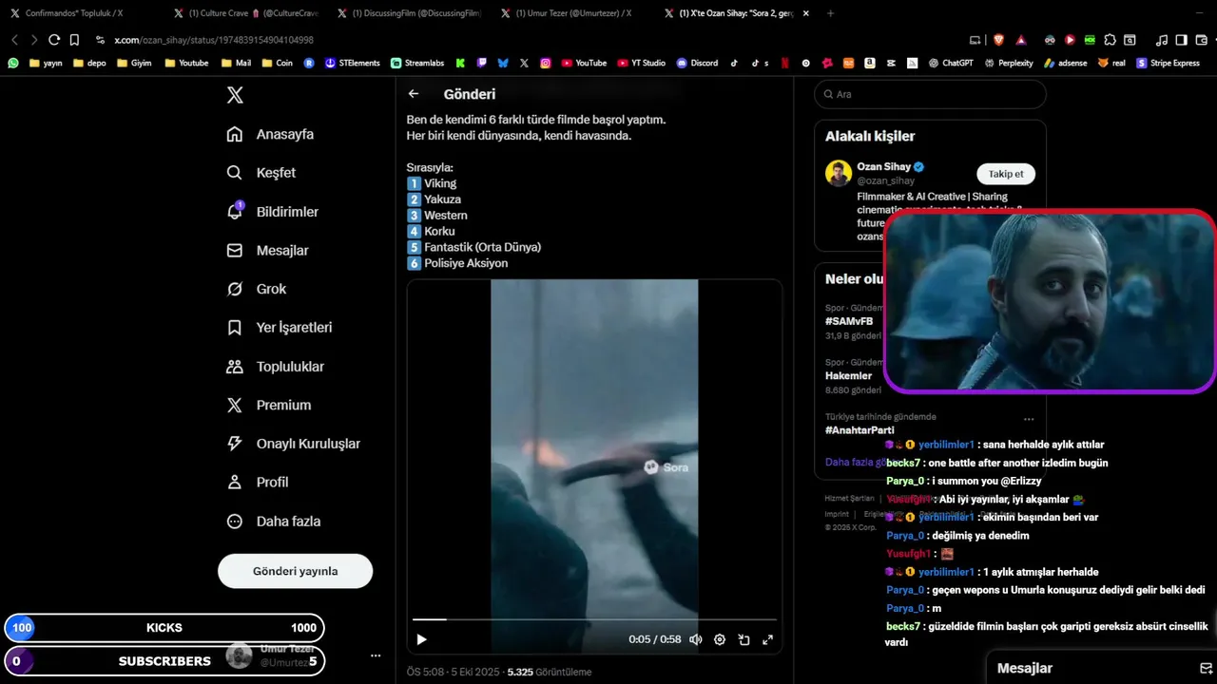Click the new message icon in Mesajlar drawer

point(1207,668)
